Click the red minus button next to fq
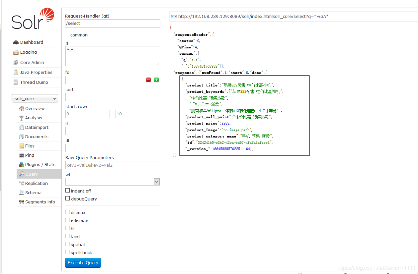This screenshot has width=418, height=274. point(148,80)
